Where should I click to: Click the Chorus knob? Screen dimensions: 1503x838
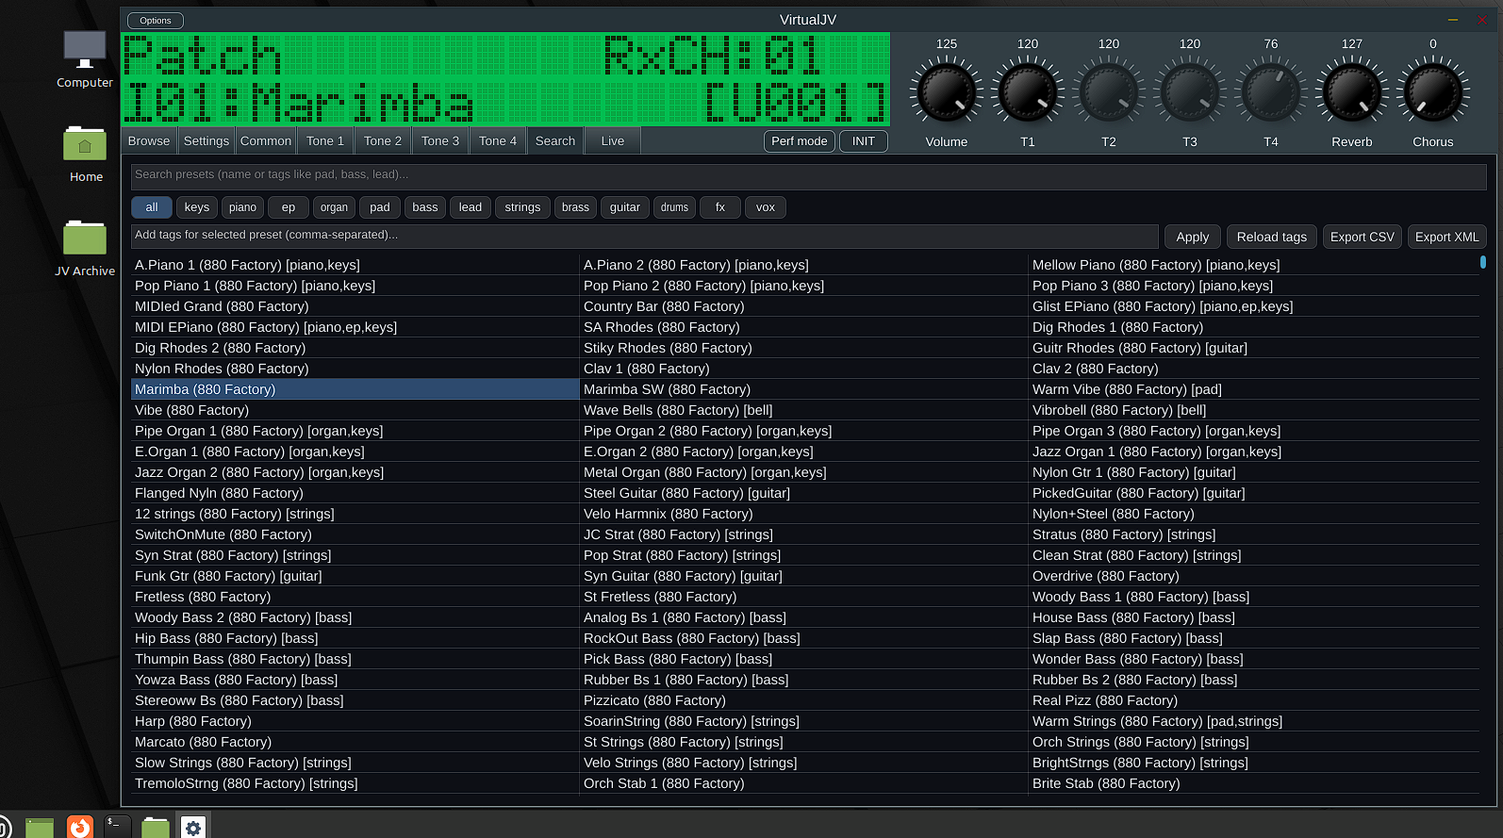1432,93
